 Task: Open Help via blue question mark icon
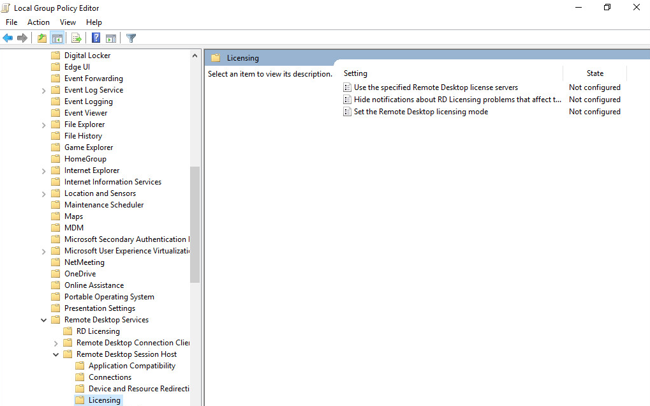[x=96, y=38]
